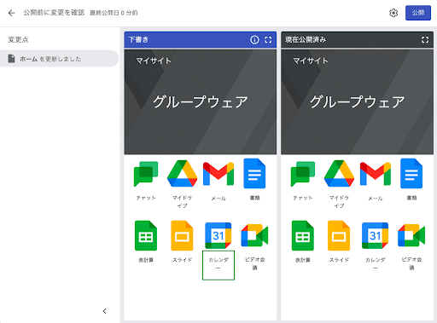Click 公開前に変更を確認 title text
The image size is (437, 323).
54,13
